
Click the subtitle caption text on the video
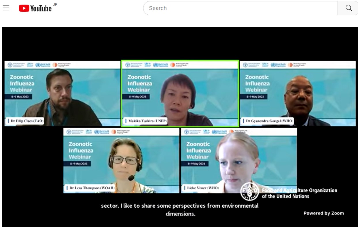[180, 210]
